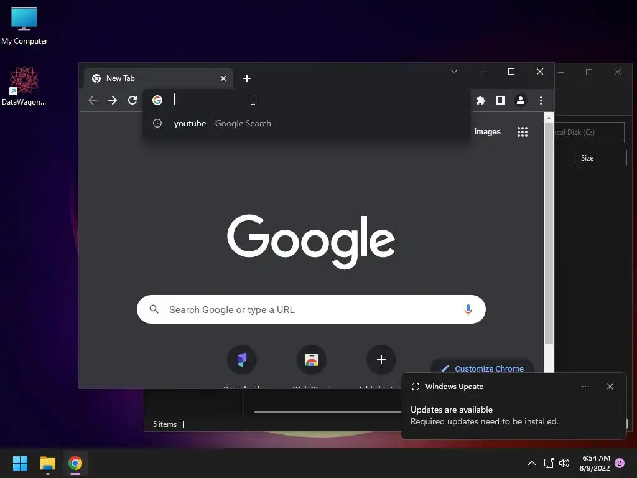Click the 5 items status text in Explorer
This screenshot has width=637, height=478.
click(165, 424)
